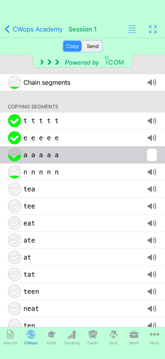Select the Copy mode segment
Viewport: 165px width, 359px height.
click(x=72, y=46)
